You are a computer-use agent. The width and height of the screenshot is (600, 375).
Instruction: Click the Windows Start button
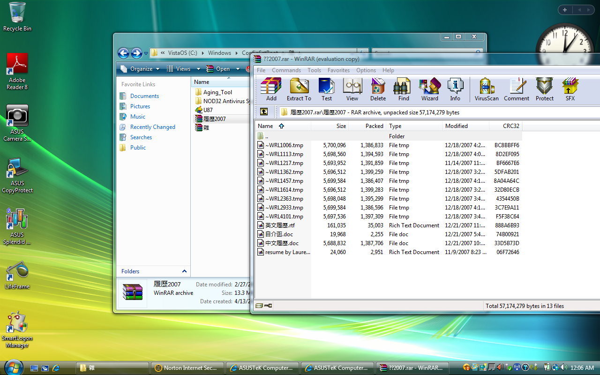(13, 367)
